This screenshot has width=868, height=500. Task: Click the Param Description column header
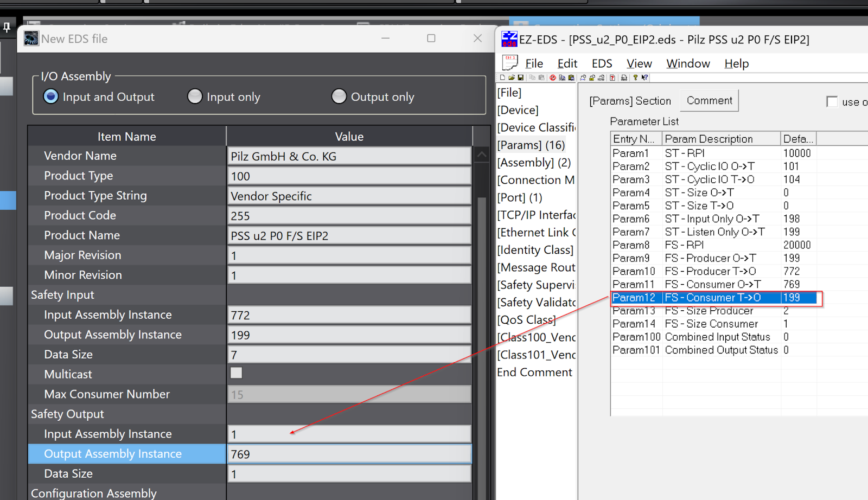click(722, 139)
